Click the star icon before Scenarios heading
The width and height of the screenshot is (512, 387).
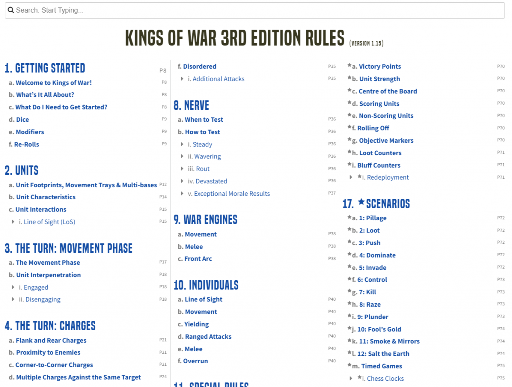362,203
